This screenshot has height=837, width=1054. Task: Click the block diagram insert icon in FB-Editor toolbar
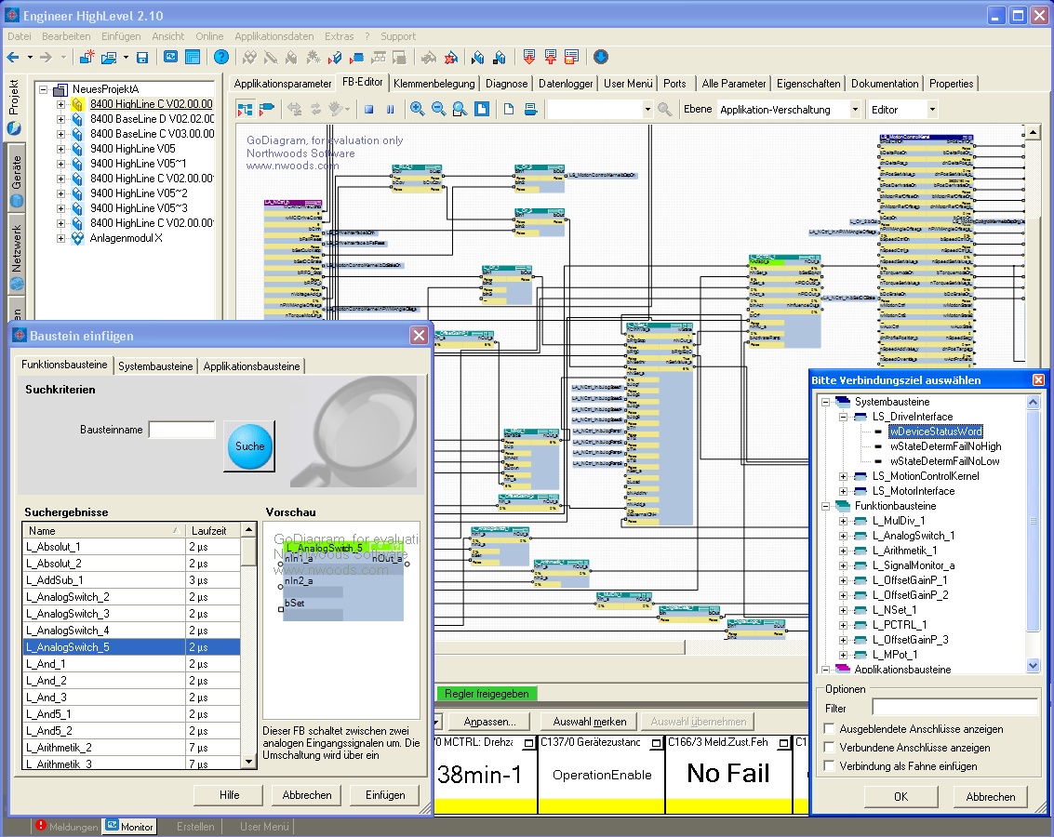click(x=246, y=109)
